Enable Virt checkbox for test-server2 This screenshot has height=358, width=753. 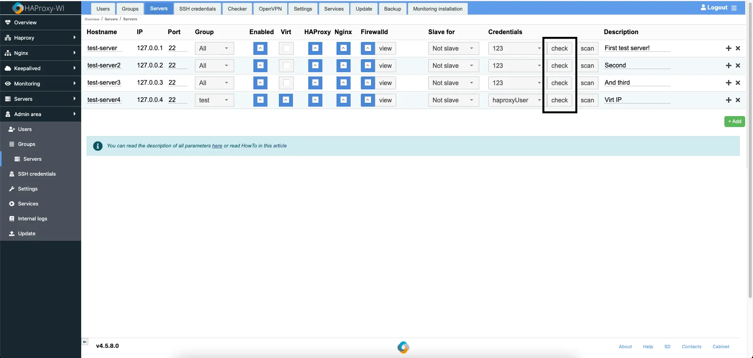(x=286, y=65)
